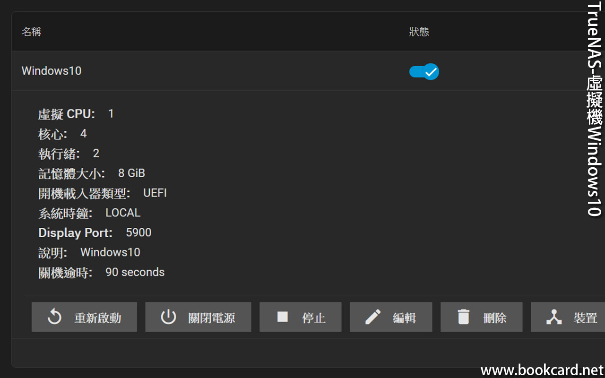Click the 8 GiB memory size value
This screenshot has height=378, width=605.
point(131,173)
